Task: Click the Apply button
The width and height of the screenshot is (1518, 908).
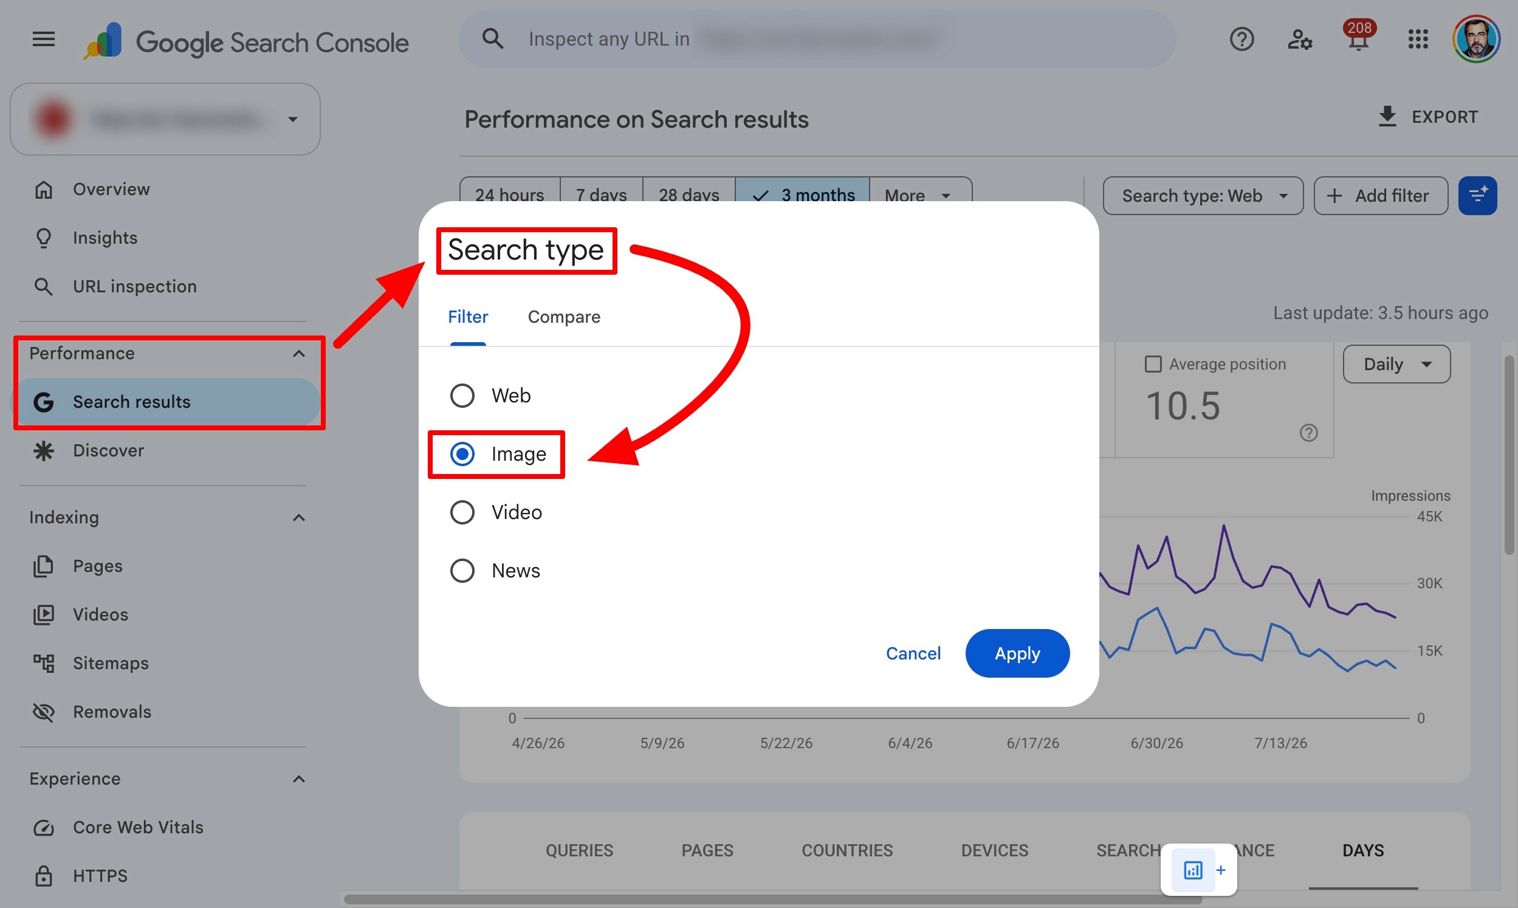Action: click(x=1017, y=653)
